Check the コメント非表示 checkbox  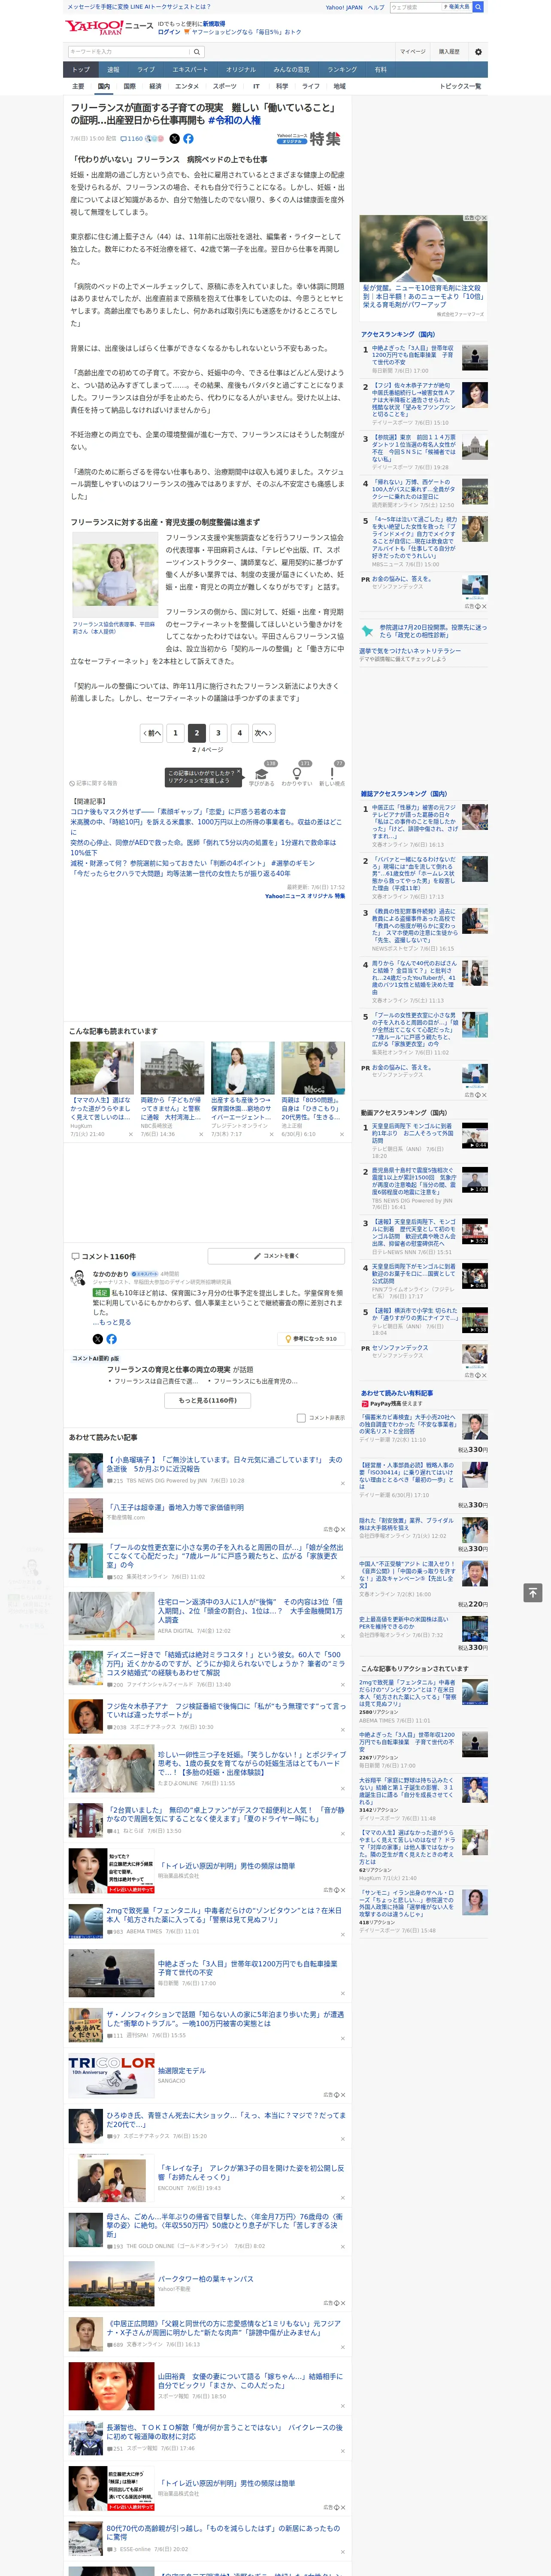(x=301, y=1418)
